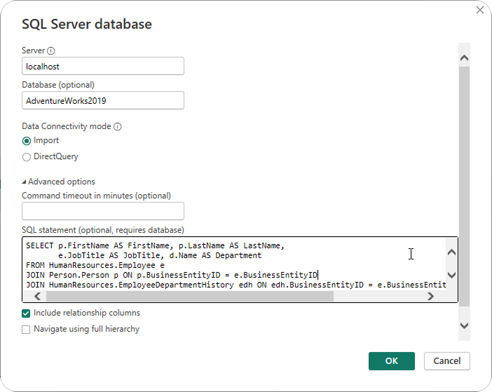
Task: Select the Import connectivity mode
Action: 27,141
